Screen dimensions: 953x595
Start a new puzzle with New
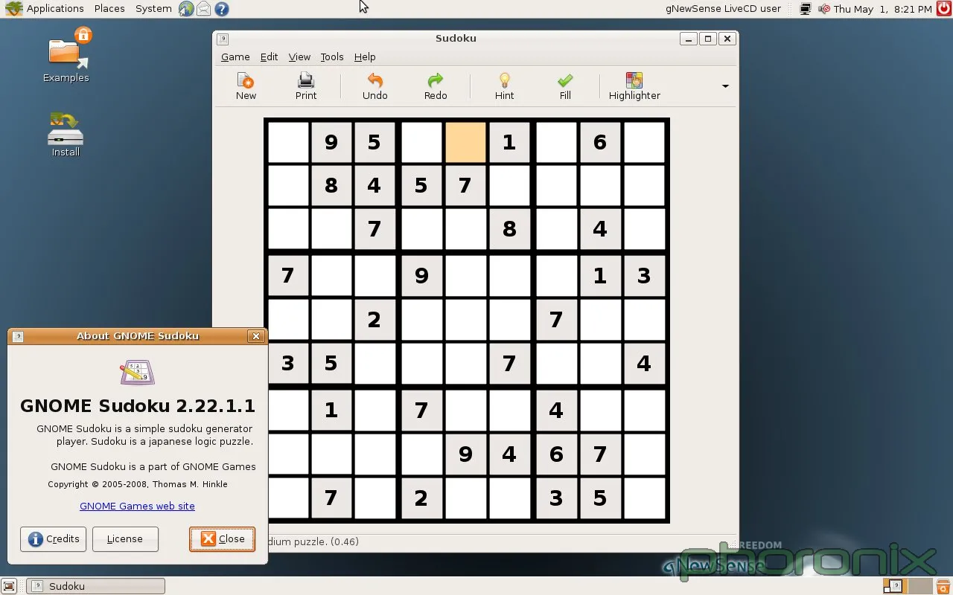pos(246,86)
